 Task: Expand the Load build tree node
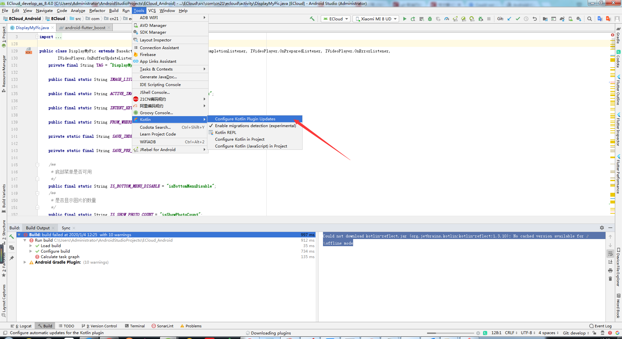[31, 246]
